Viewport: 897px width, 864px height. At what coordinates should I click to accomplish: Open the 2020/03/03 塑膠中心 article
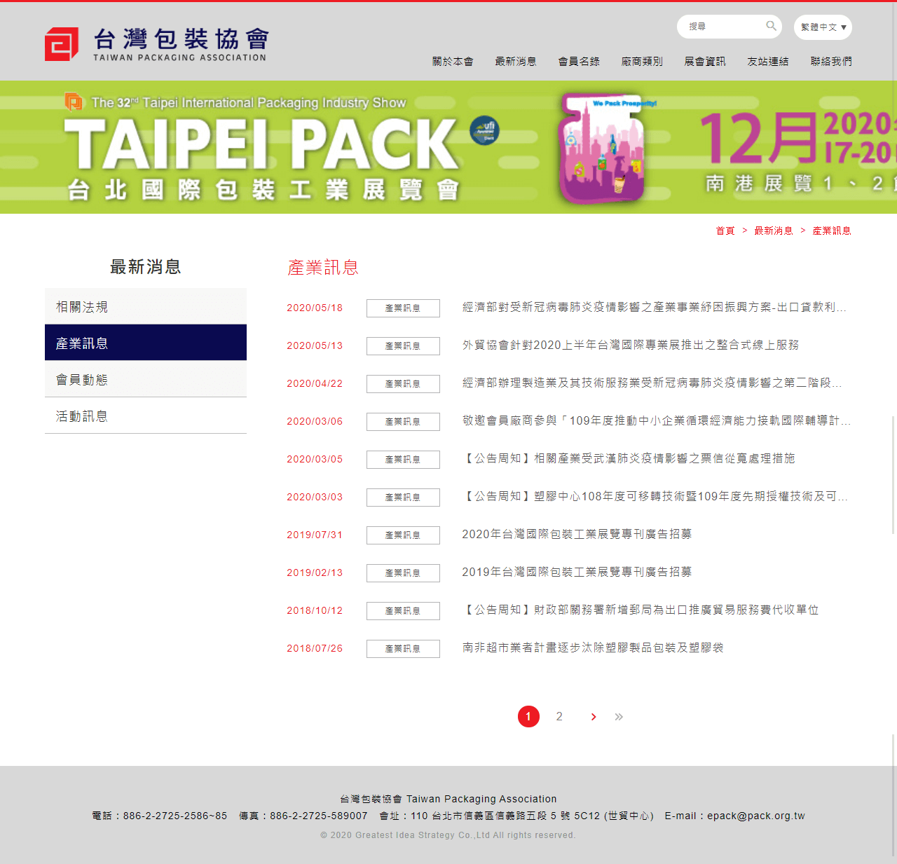click(x=655, y=496)
